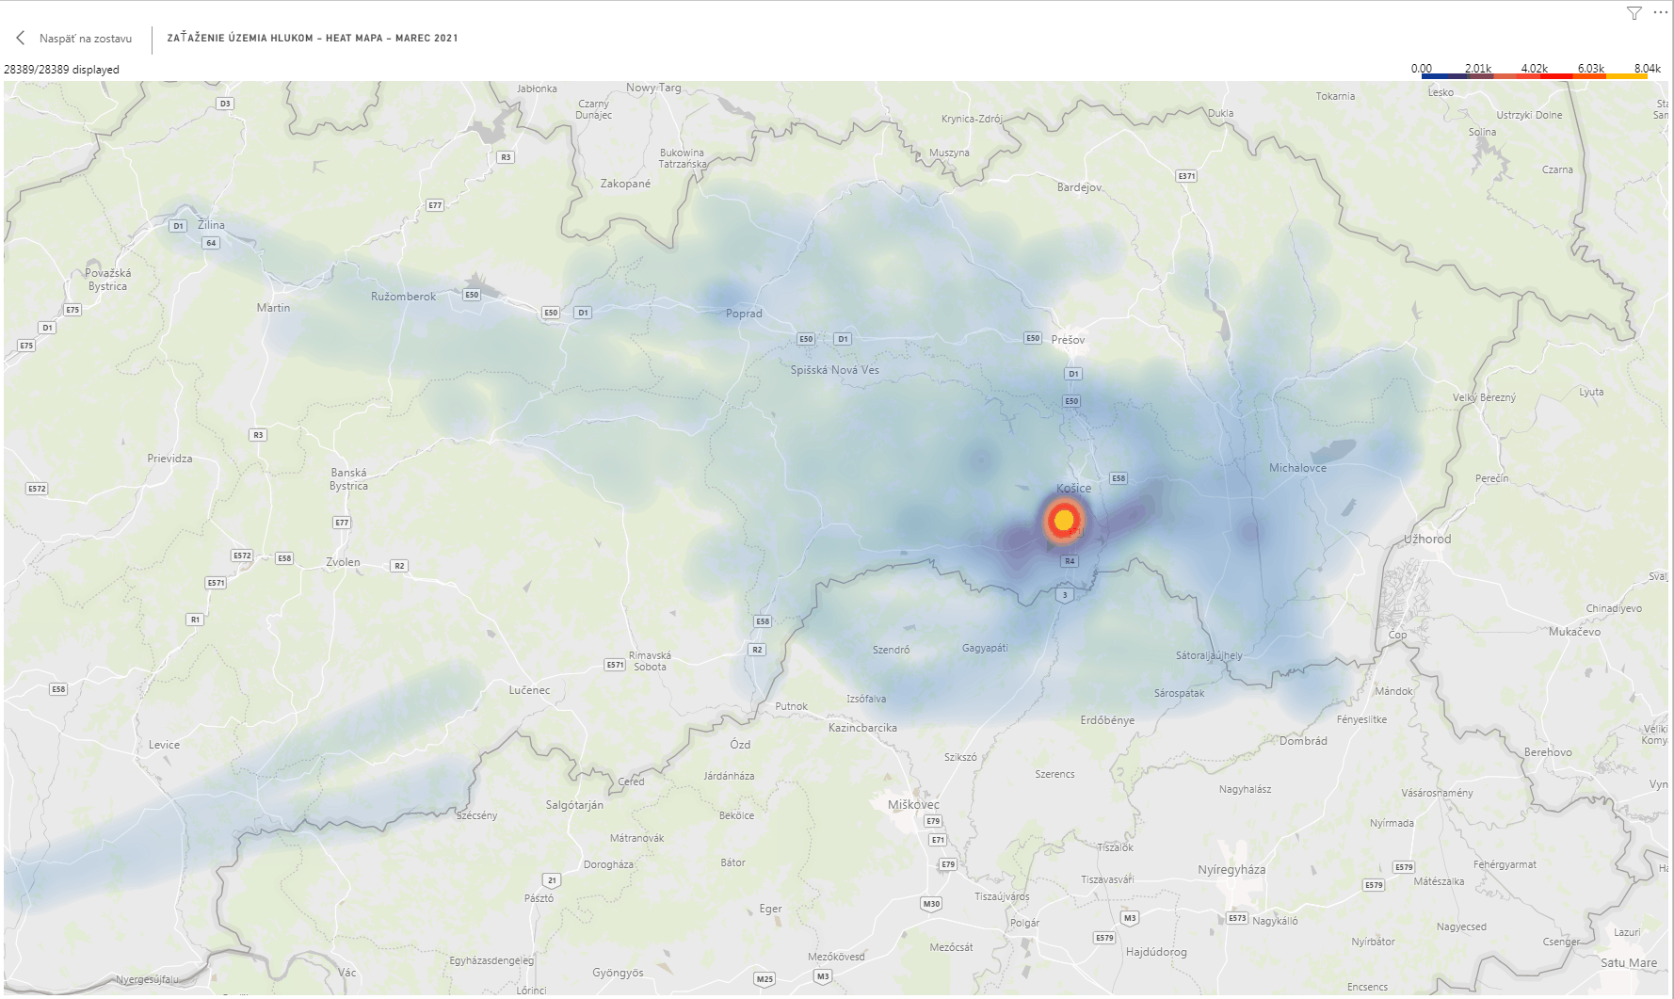Viewport: 1674px width, 999px height.
Task: Click the back arrow chevron icon
Action: [21, 39]
